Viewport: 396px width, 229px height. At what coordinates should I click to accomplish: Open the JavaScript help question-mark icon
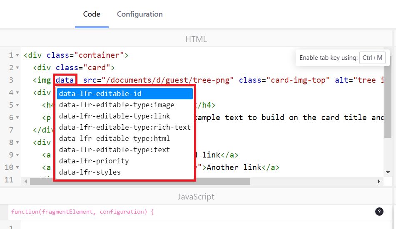[379, 212]
